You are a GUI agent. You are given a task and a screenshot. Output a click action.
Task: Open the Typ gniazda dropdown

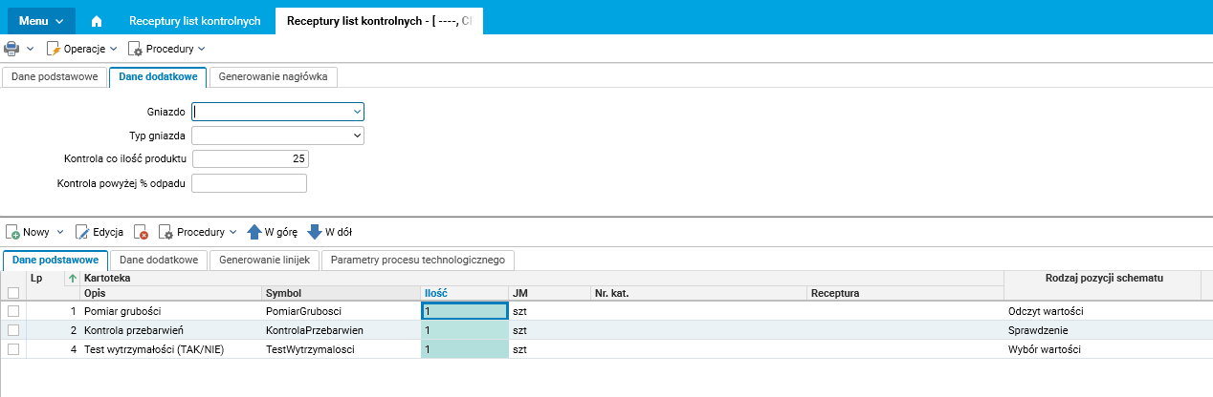coord(356,136)
